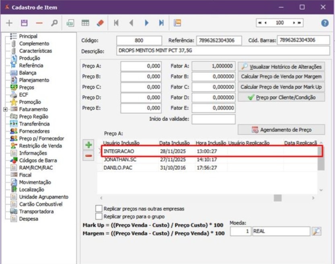The height and width of the screenshot is (264, 335).
Task: Open search with the magnifier toolbar icon
Action: coord(54,23)
